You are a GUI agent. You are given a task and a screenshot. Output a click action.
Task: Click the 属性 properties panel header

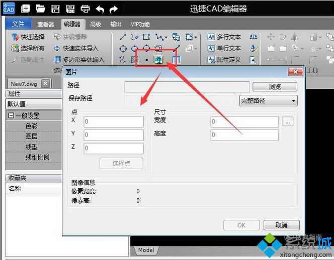click(34, 93)
